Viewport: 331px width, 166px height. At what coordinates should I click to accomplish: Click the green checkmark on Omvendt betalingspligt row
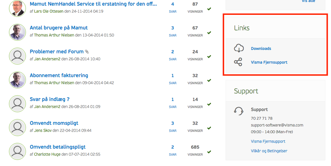point(209,152)
